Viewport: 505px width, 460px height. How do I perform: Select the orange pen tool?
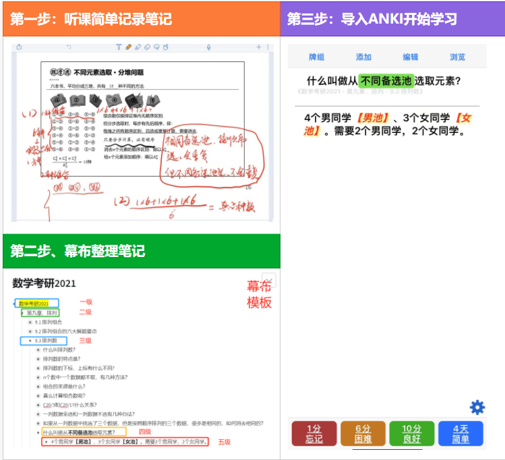(129, 47)
